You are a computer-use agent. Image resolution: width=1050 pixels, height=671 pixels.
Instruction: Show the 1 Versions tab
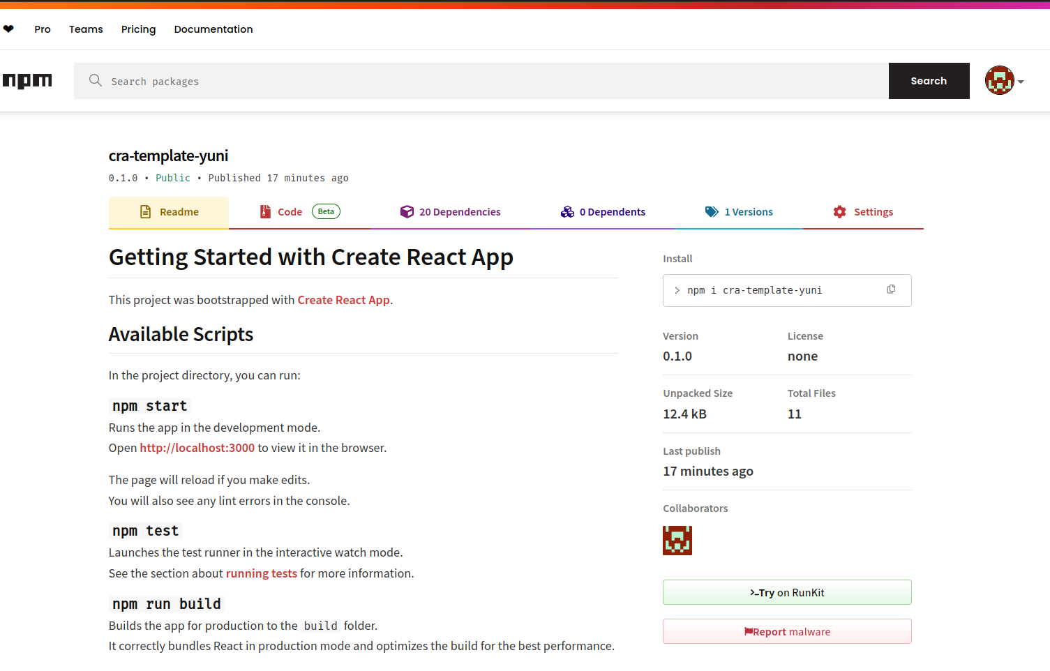(x=739, y=212)
